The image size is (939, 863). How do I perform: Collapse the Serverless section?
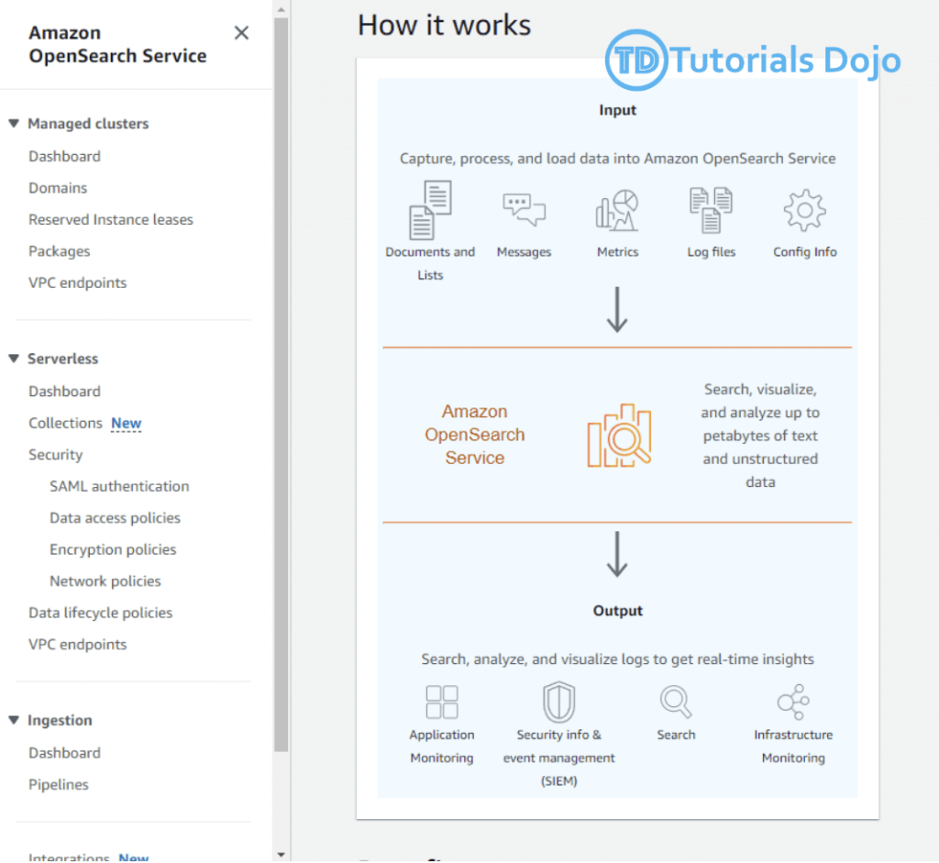14,359
